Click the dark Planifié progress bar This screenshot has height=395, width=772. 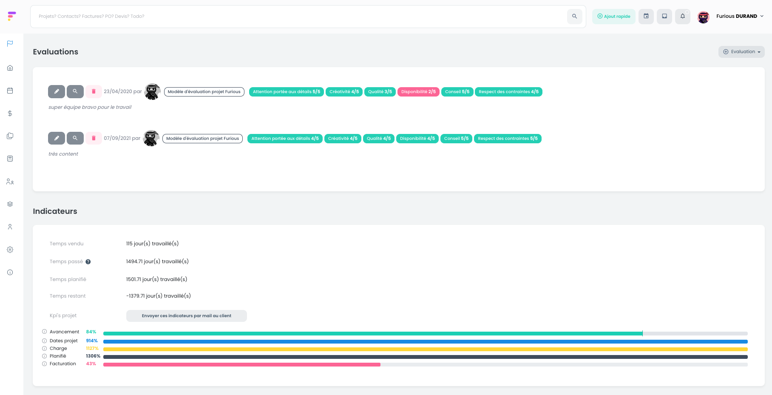(x=426, y=357)
